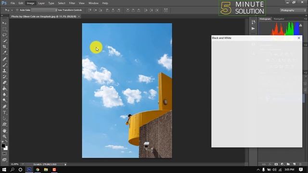Open the Auto-Select layer/group dropdown
The image size is (308, 173).
coord(44,10)
